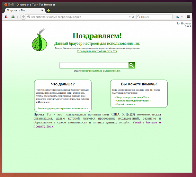Open Сделайте взнос link
This screenshot has height=177, width=196.
(x=126, y=104)
